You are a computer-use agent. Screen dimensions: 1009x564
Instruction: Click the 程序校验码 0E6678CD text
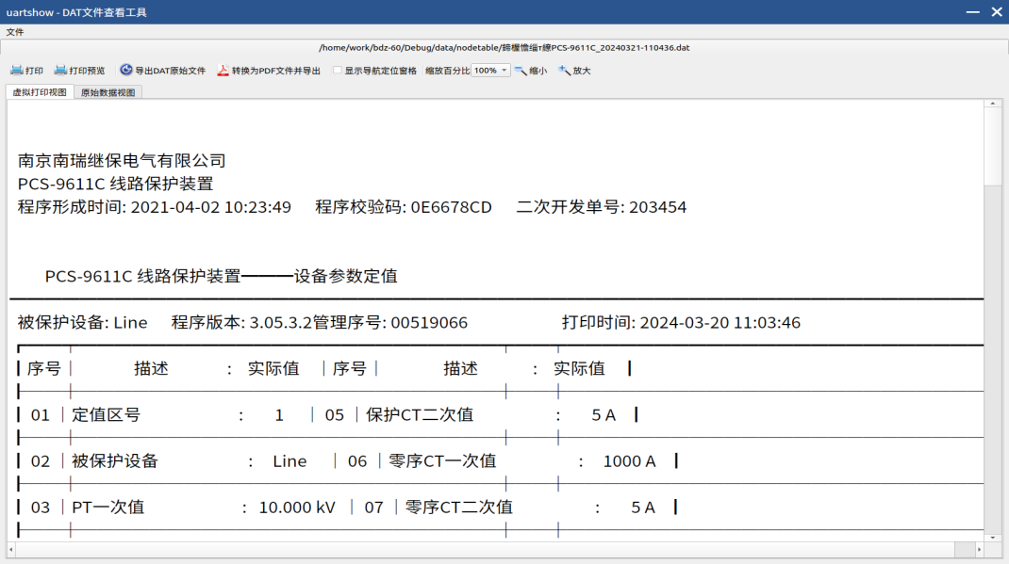(x=404, y=207)
